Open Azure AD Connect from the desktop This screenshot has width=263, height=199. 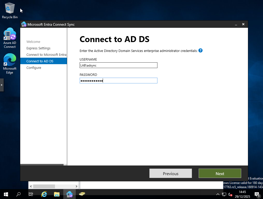10,34
